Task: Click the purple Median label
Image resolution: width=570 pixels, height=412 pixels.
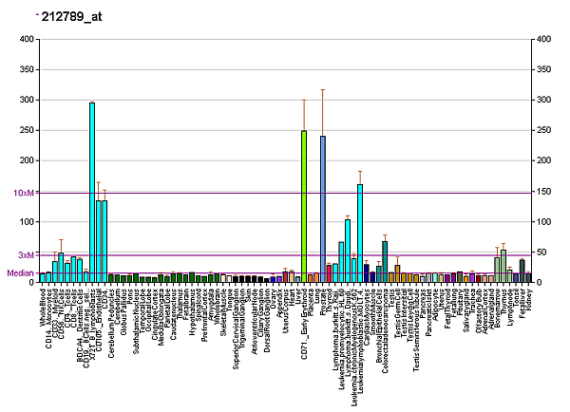Action: [20, 272]
